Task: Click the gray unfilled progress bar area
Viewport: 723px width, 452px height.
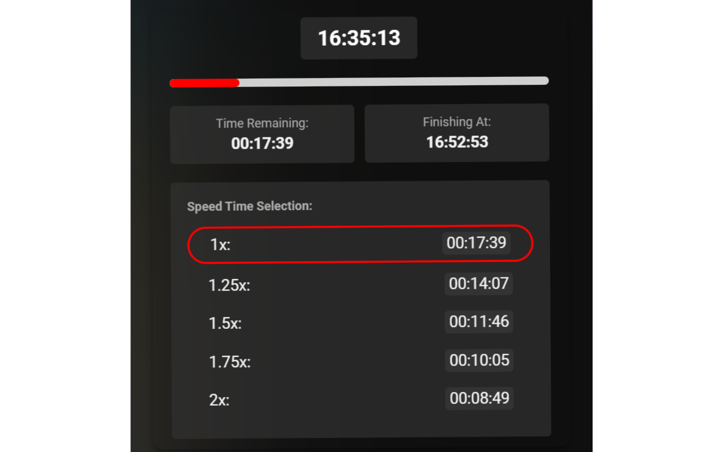Action: (395, 81)
